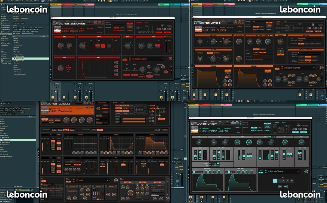Select the 1 ZENOLOGY track header top-left
The image size is (327, 203).
(x=55, y=5)
